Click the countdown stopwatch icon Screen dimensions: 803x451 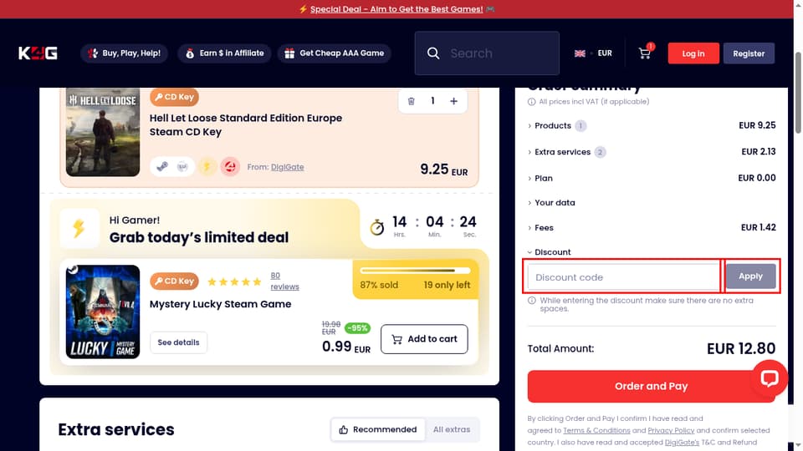coord(377,227)
